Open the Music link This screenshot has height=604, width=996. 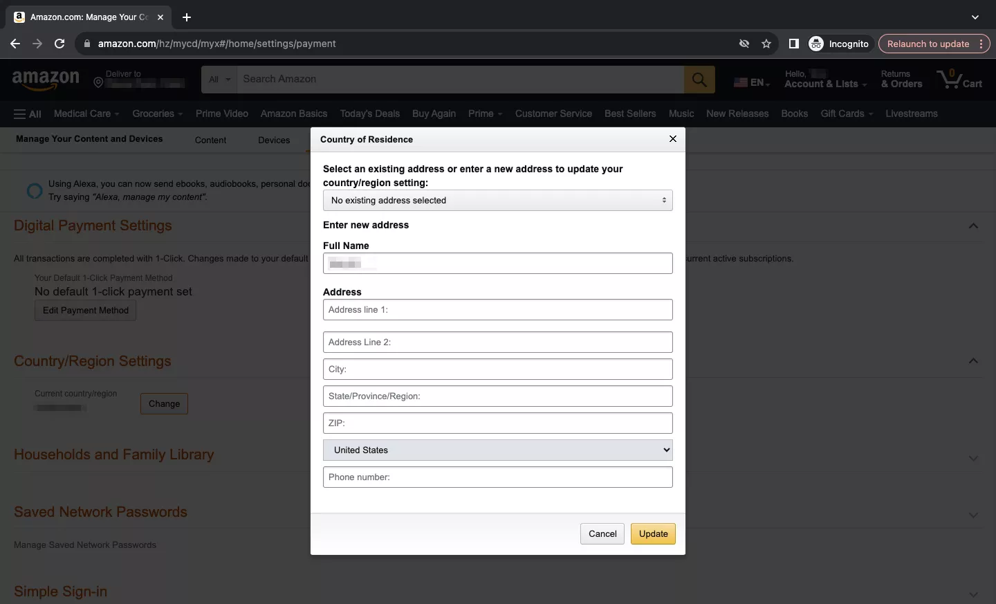(x=681, y=113)
